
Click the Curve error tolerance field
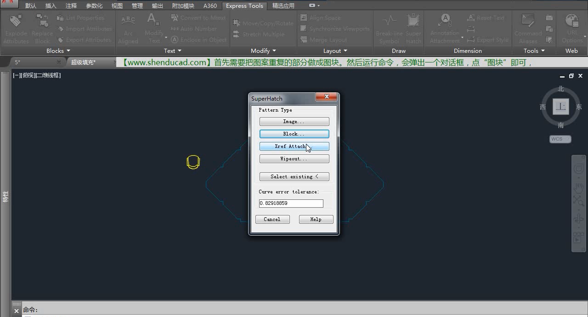tap(291, 203)
